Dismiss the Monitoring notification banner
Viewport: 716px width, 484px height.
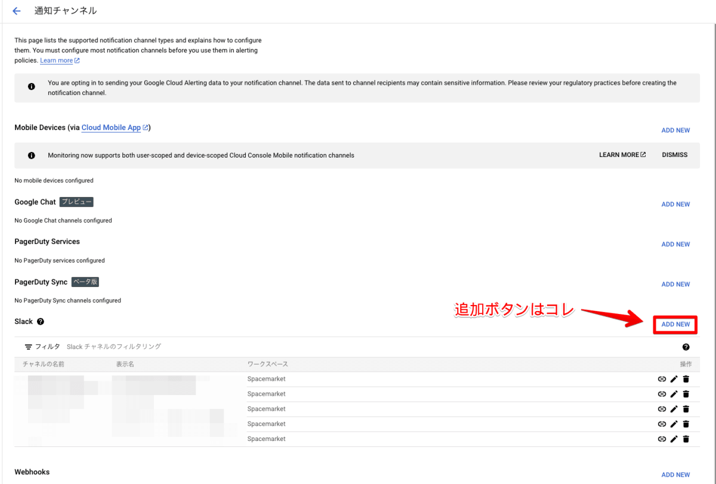click(675, 155)
